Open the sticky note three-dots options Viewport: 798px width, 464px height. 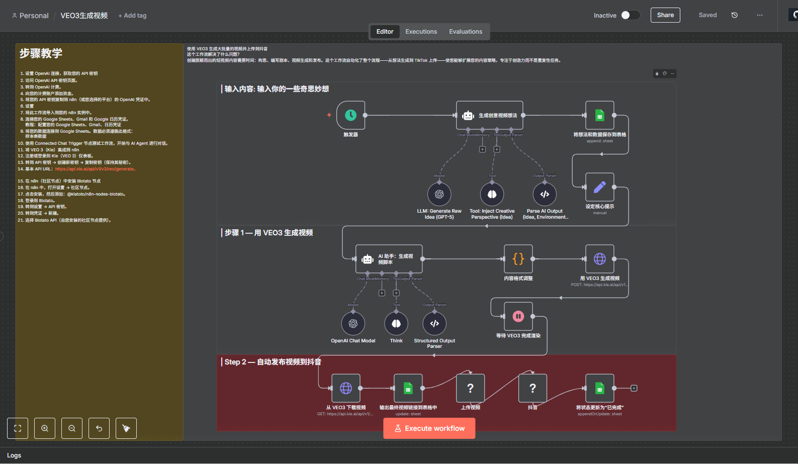673,73
